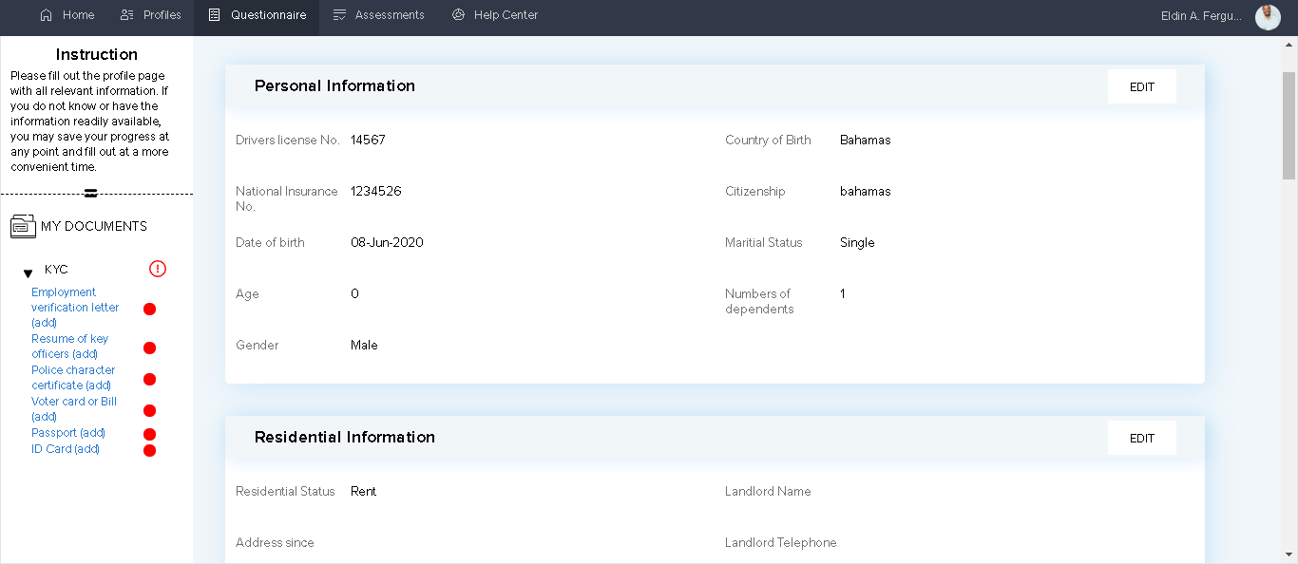Click Country of Birth value Bahamas
The height and width of the screenshot is (564, 1298).
tap(866, 140)
